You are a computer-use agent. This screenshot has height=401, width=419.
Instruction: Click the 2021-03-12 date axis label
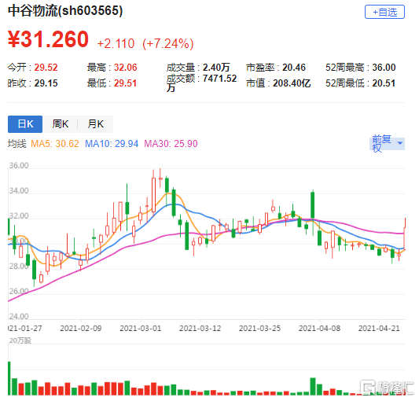200,328
